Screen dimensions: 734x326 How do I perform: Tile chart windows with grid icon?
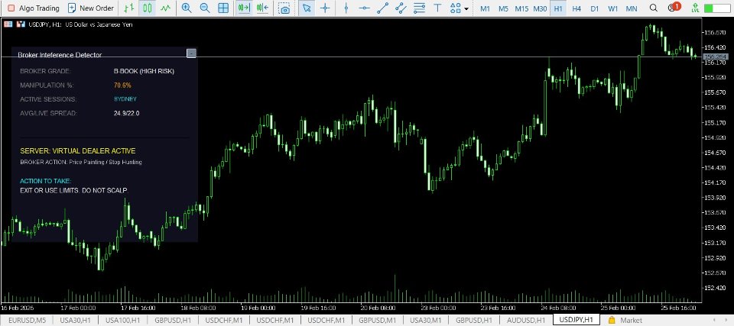point(223,8)
